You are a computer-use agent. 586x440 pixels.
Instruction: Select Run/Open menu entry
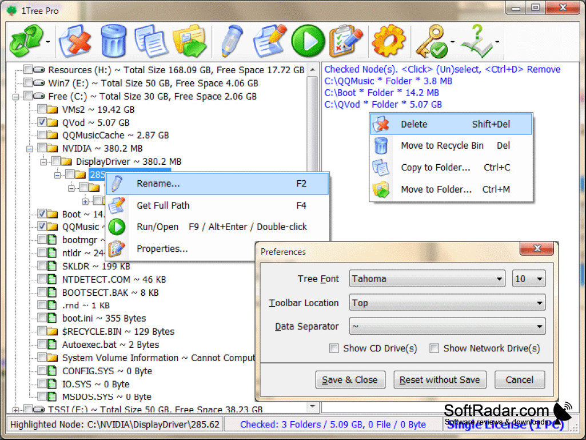click(217, 227)
